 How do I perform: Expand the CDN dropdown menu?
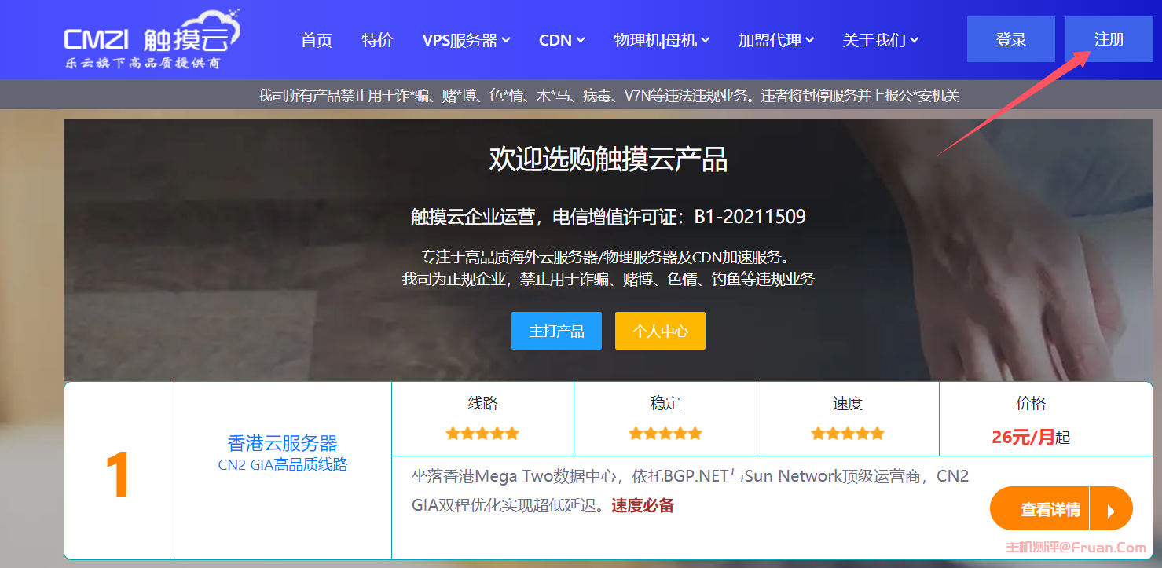click(x=562, y=40)
